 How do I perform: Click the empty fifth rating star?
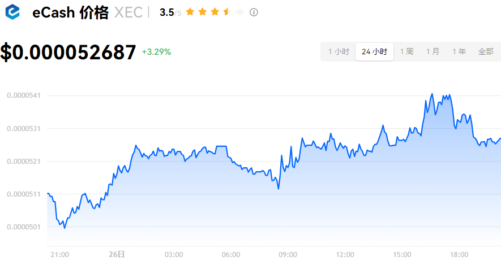click(x=239, y=12)
